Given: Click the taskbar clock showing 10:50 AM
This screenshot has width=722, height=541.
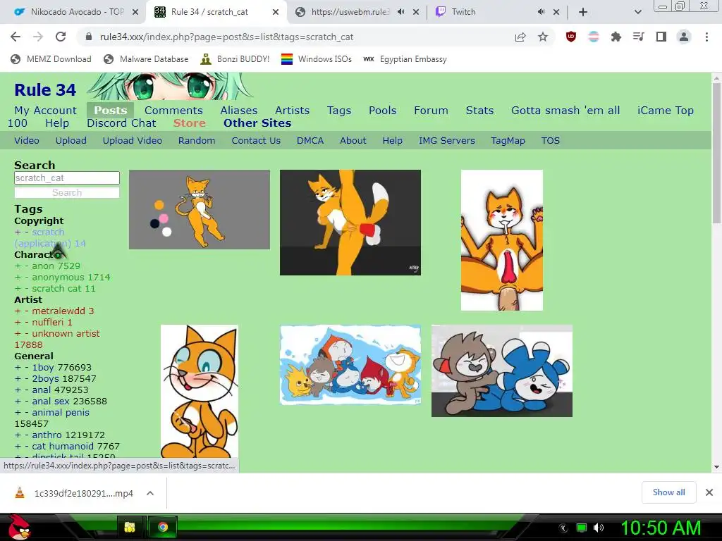Looking at the screenshot, I should [x=661, y=528].
